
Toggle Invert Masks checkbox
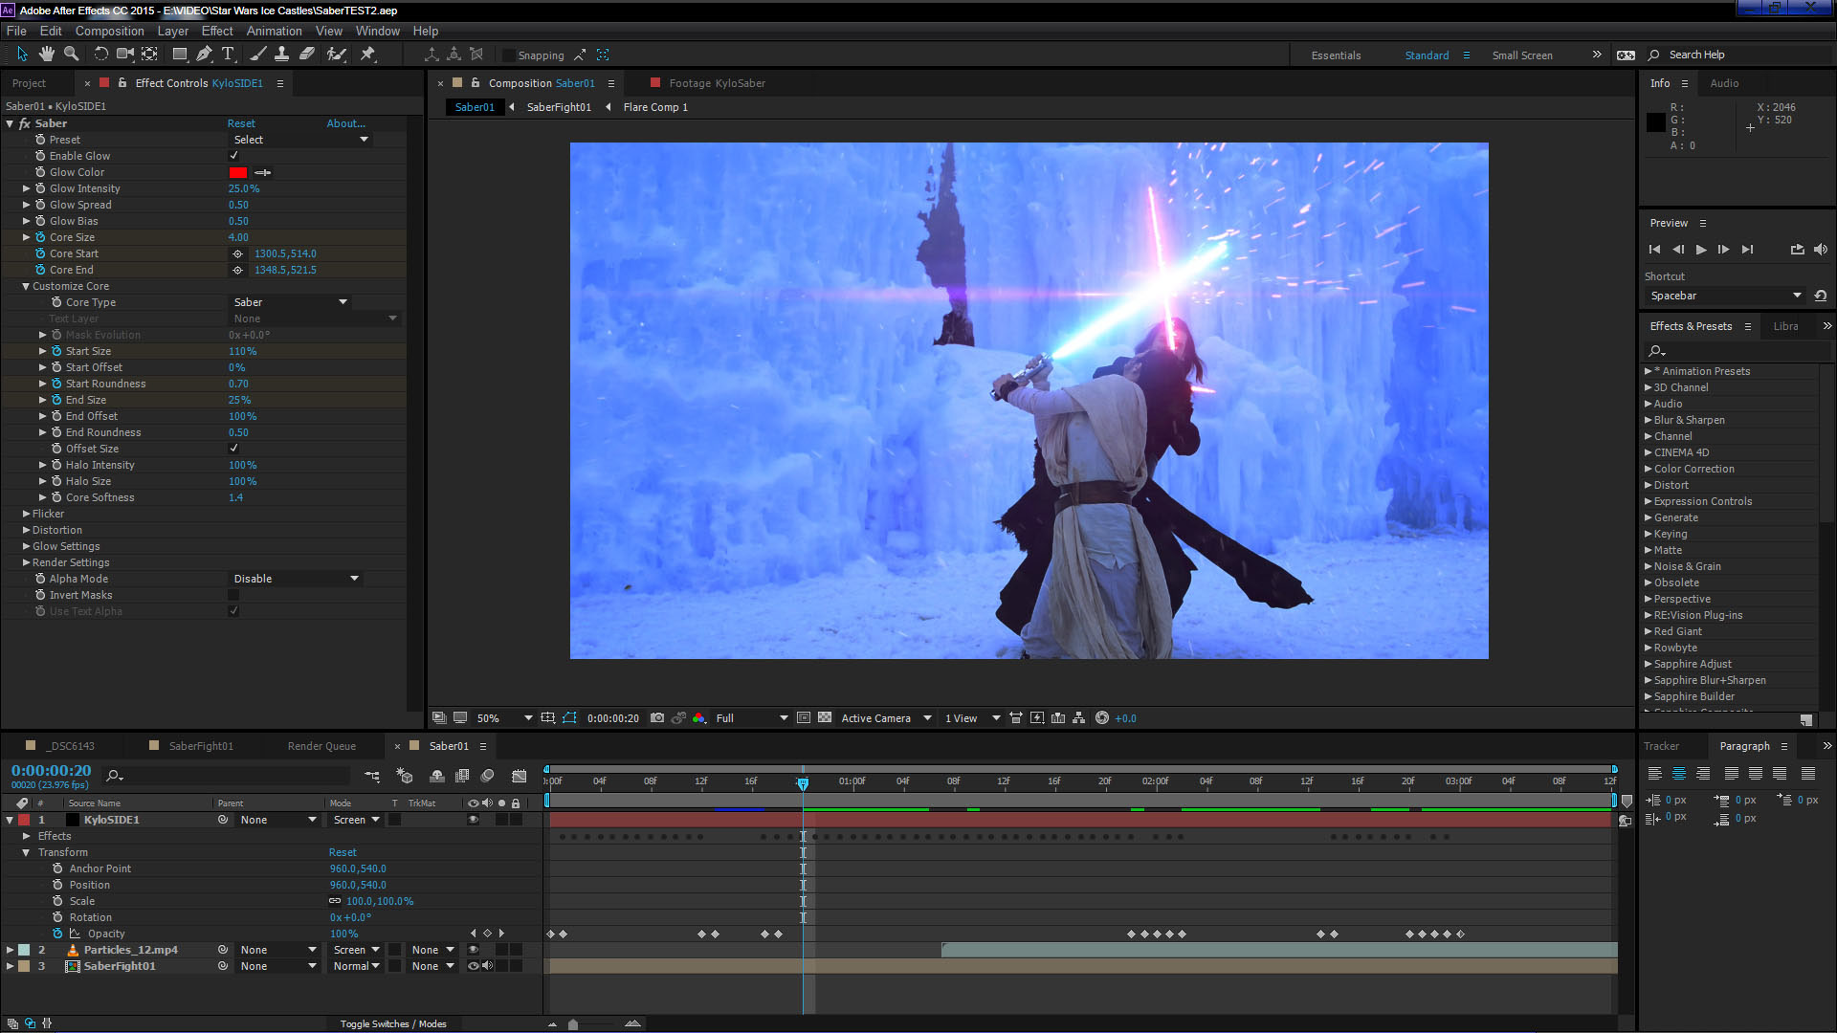point(234,595)
